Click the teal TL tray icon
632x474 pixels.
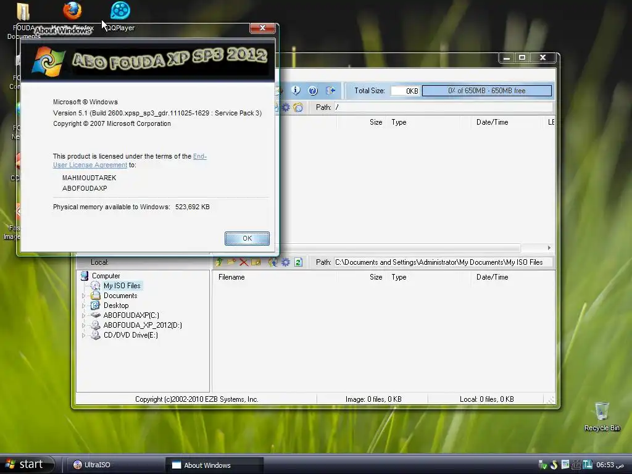(x=588, y=464)
